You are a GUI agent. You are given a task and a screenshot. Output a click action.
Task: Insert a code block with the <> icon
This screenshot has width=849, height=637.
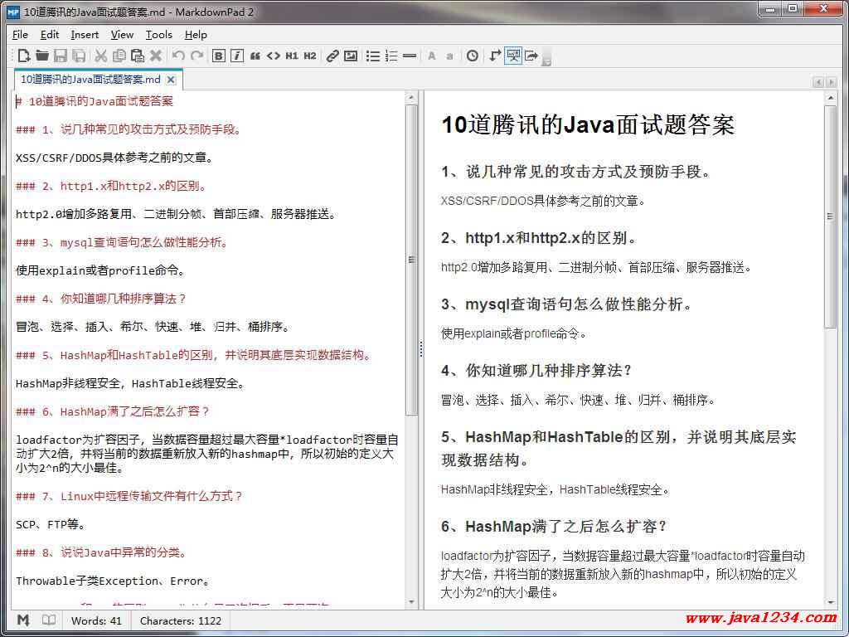point(274,56)
